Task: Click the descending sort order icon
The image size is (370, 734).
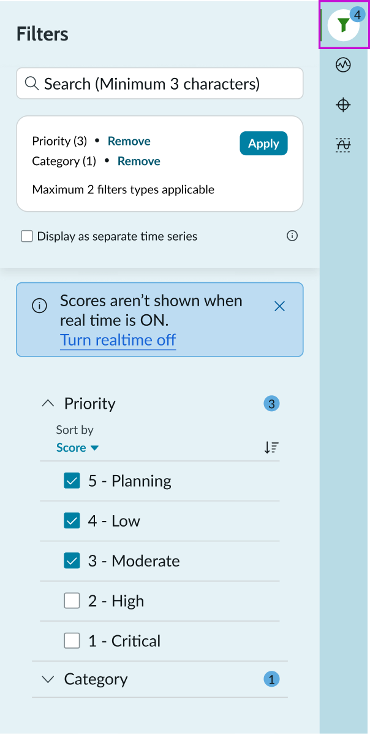Action: tap(271, 447)
